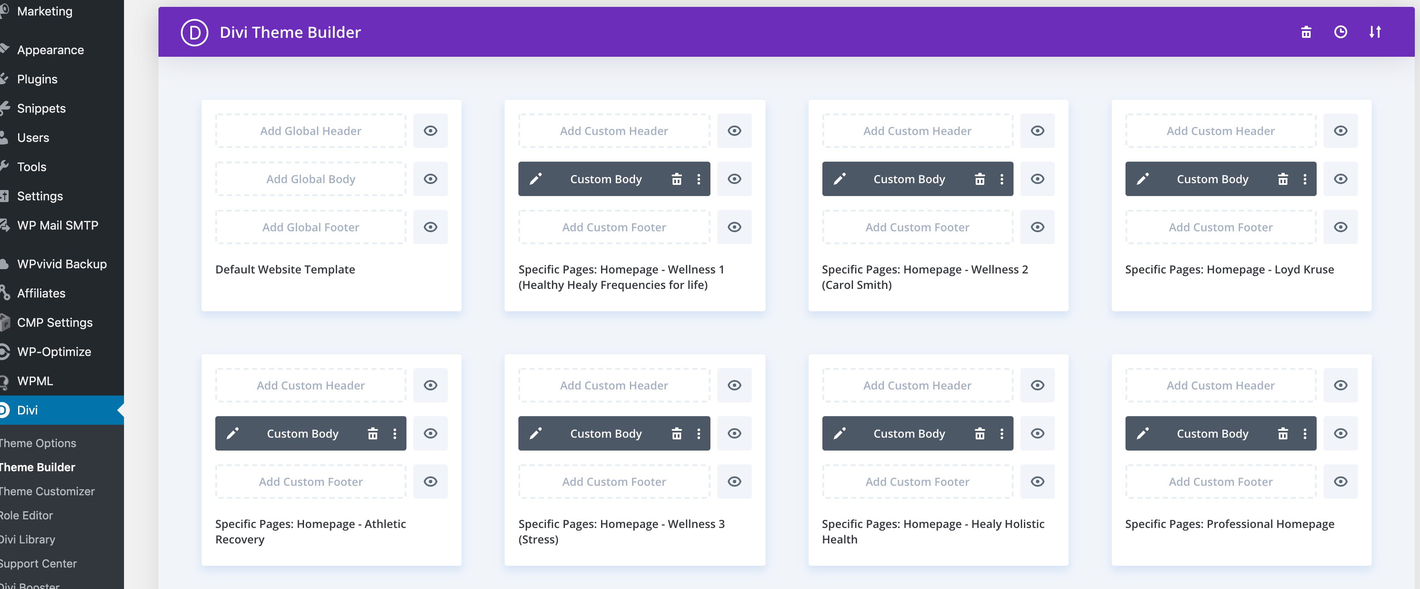
Task: Select the Divi menu item
Action: 62,410
